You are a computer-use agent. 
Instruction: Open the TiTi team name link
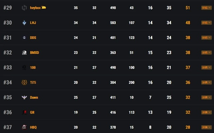pyautogui.click(x=33, y=82)
